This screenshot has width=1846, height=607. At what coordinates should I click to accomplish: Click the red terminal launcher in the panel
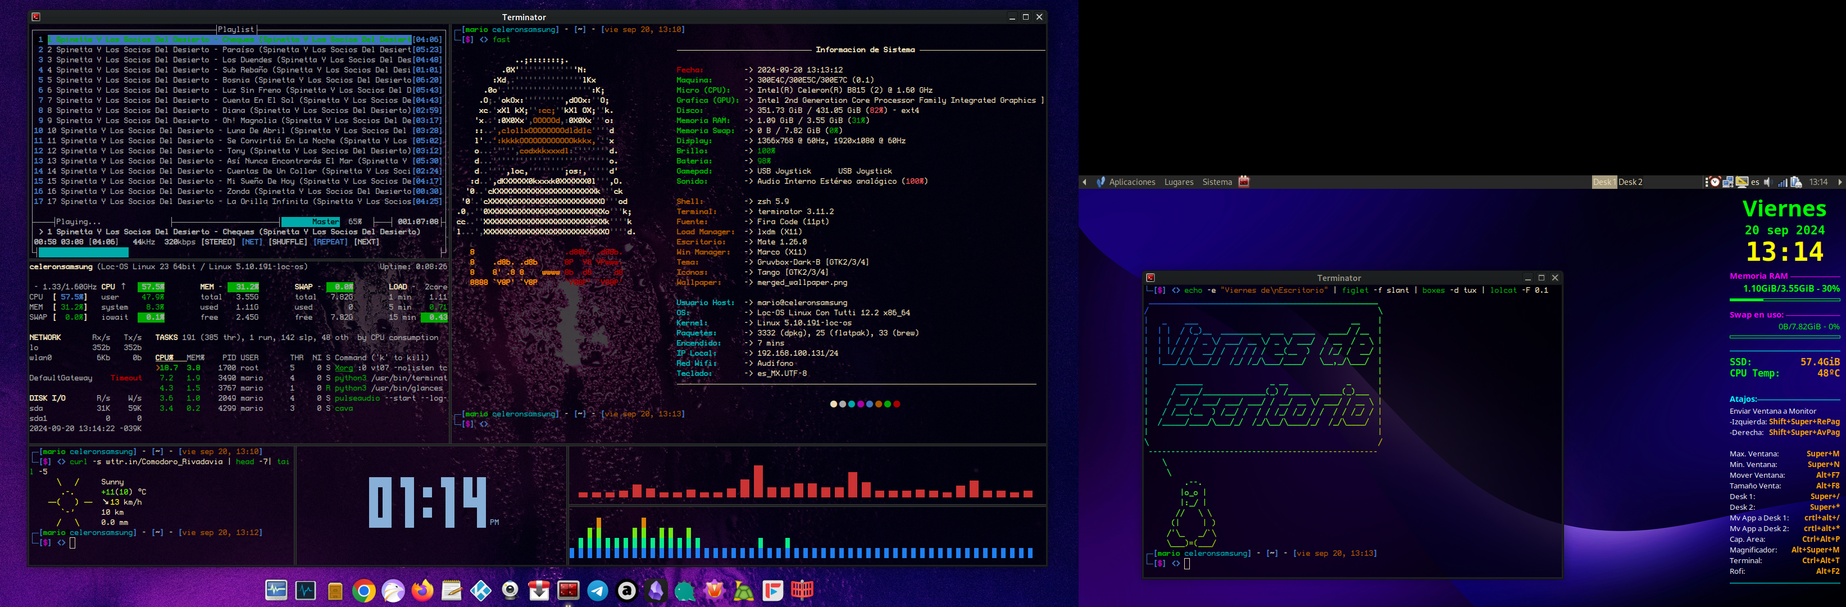tap(1244, 182)
